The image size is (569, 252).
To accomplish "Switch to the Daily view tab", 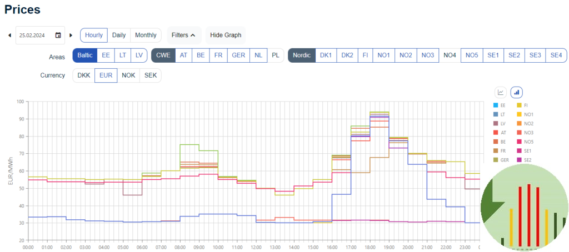I will coord(119,35).
